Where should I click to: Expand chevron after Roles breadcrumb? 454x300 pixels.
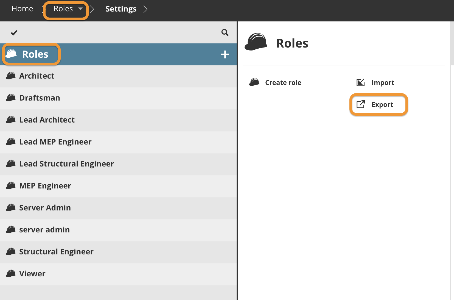pos(93,9)
